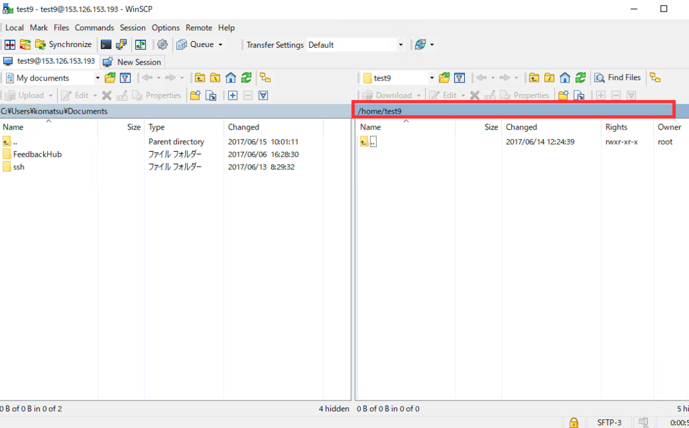The width and height of the screenshot is (689, 428).
Task: Open the Files menu
Action: click(x=61, y=28)
